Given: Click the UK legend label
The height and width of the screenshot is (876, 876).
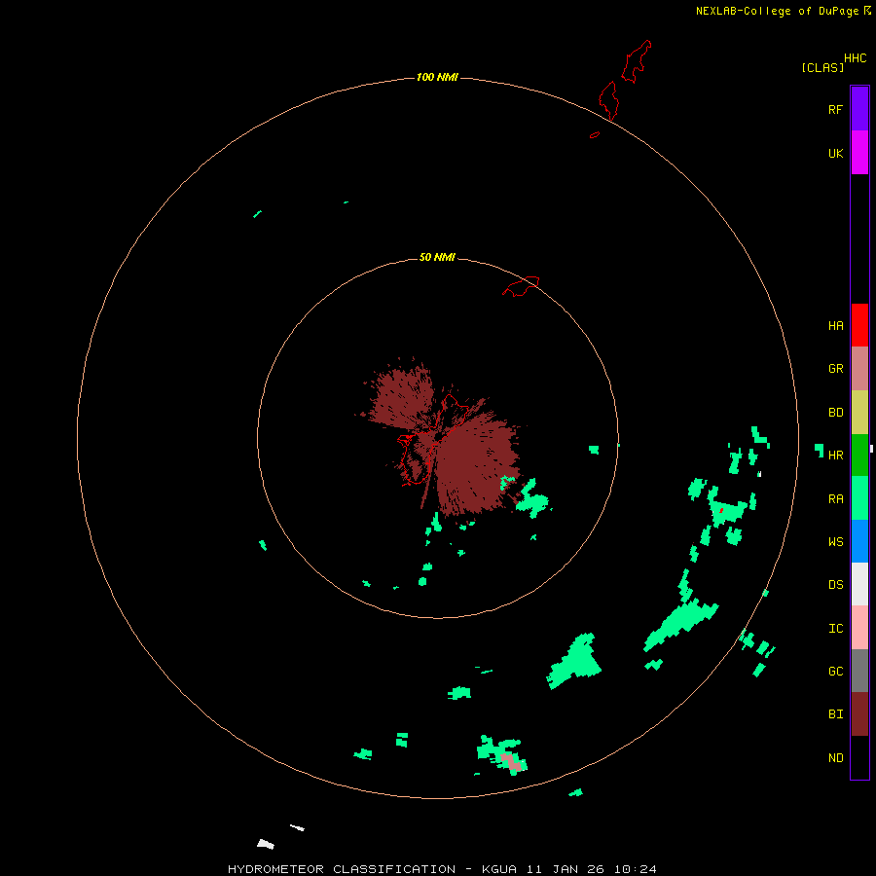Looking at the screenshot, I should tap(835, 153).
